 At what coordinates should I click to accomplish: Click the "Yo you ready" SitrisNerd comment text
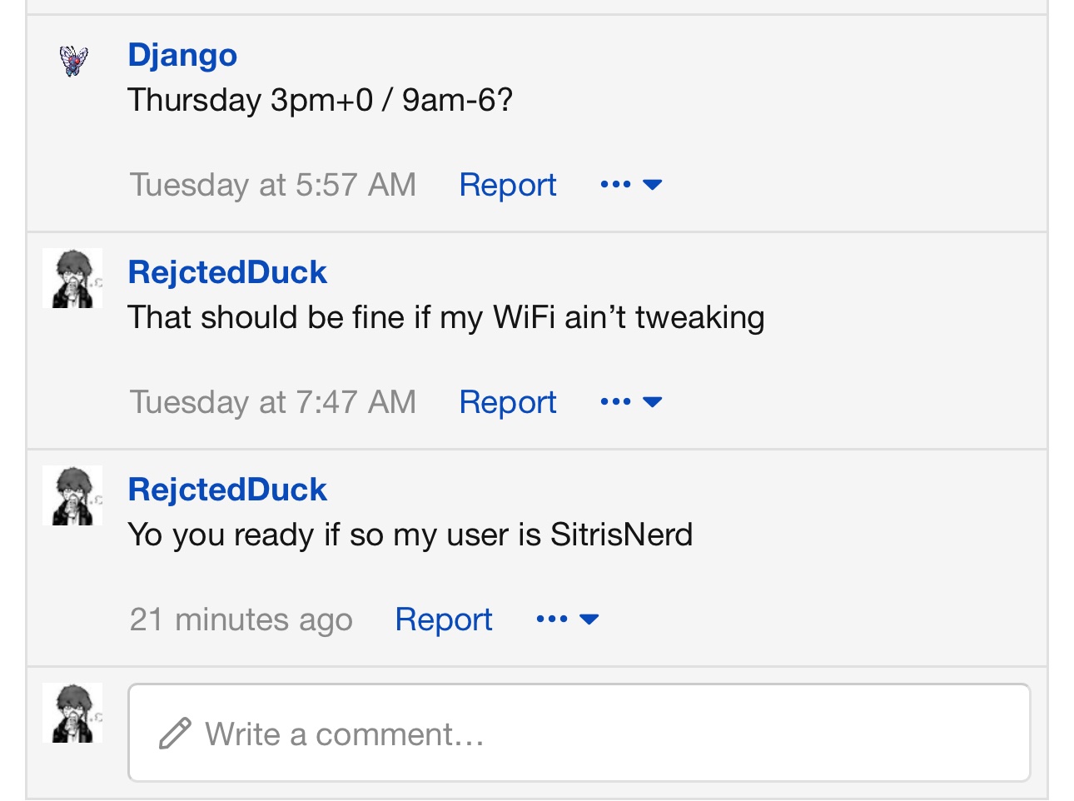(410, 535)
